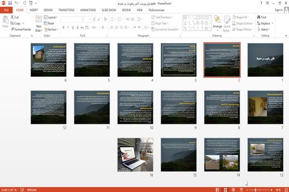The image size is (289, 192).
Task: Click the Sign in link
Action: (278, 10)
